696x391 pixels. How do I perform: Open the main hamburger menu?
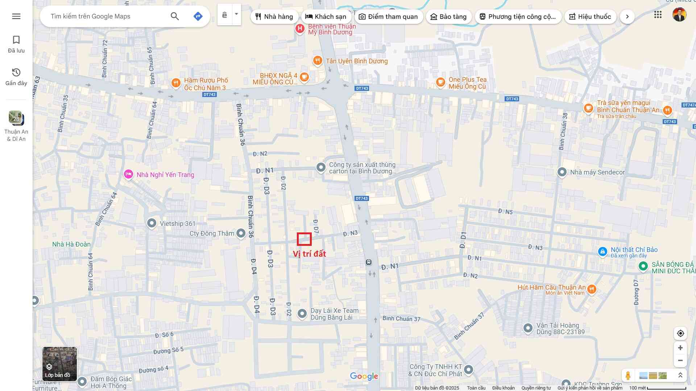(16, 16)
